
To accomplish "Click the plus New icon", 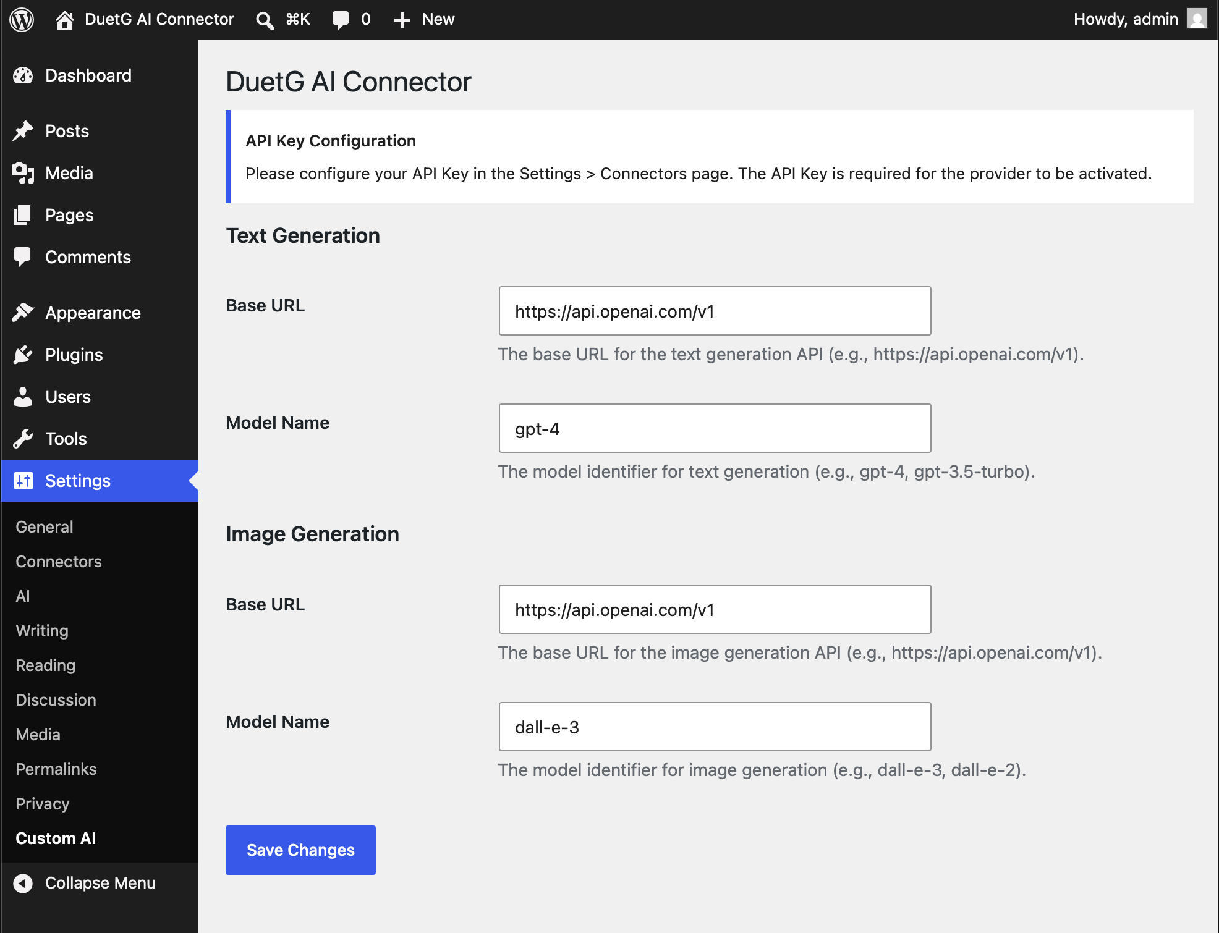I will (x=402, y=20).
